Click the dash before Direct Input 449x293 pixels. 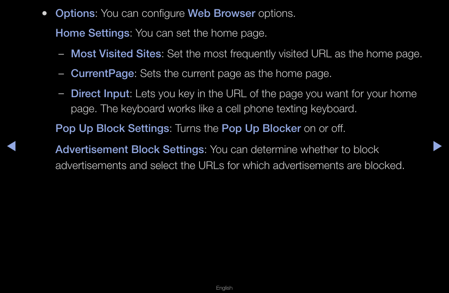(61, 93)
